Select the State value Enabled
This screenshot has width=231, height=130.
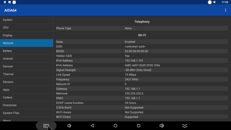pos(130,42)
